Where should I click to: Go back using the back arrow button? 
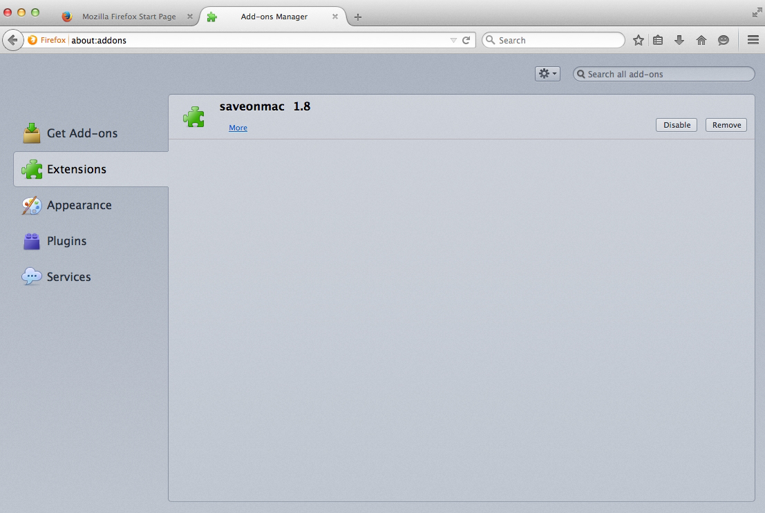point(12,40)
